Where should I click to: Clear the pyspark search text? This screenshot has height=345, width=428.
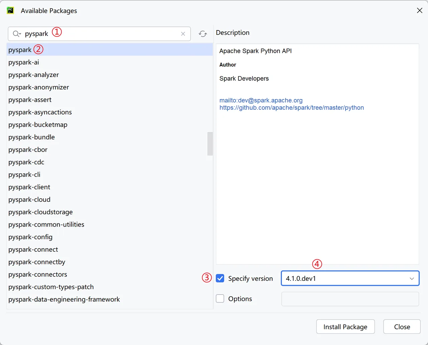[183, 34]
